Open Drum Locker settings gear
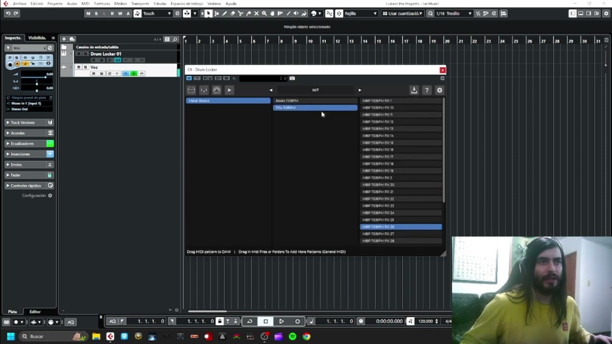The image size is (612, 344). (439, 90)
